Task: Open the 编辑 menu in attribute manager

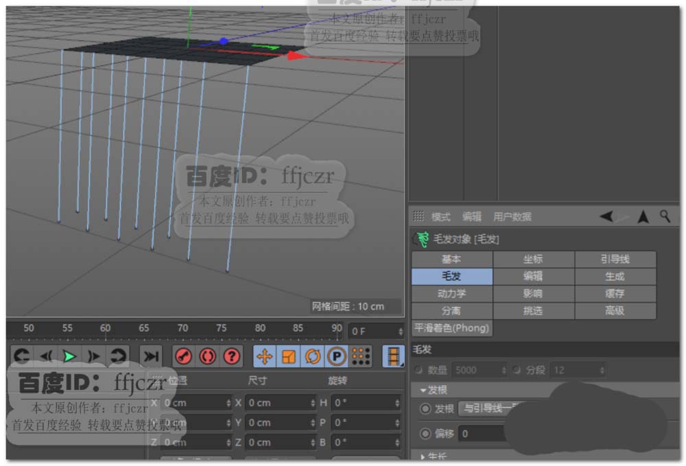Action: click(x=472, y=217)
